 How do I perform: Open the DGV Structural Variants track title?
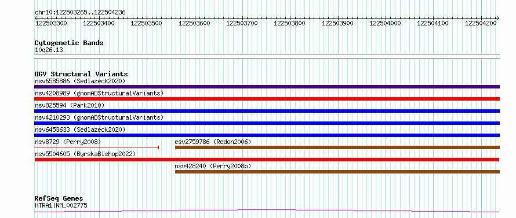81,74
